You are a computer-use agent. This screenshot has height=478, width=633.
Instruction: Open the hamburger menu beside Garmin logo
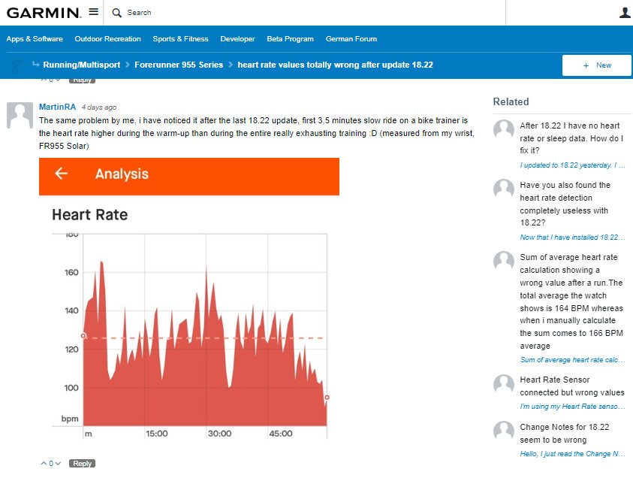tap(94, 12)
